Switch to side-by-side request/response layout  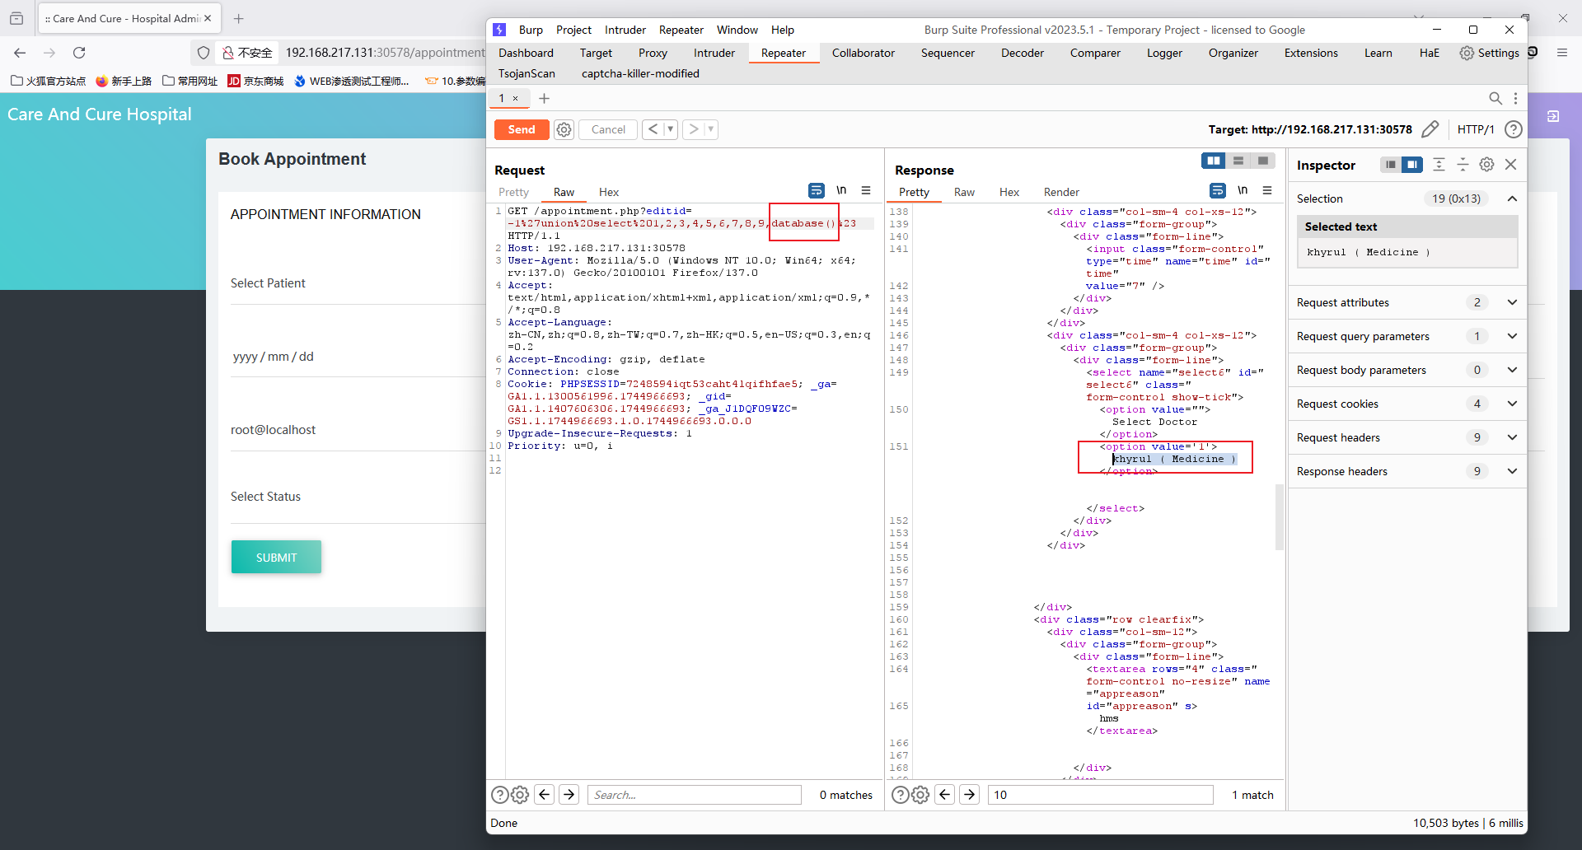[1213, 161]
